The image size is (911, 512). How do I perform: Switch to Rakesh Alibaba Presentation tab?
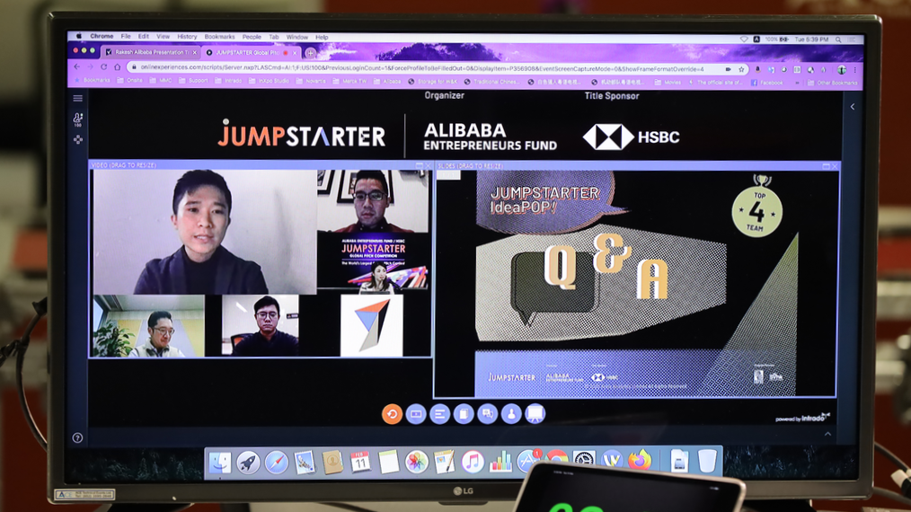pos(151,52)
